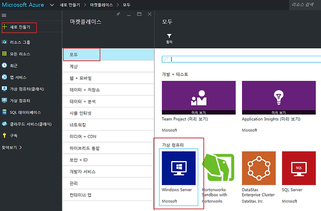Click the Cloud services (classic) icon
The width and height of the screenshot is (321, 211).
(x=4, y=124)
